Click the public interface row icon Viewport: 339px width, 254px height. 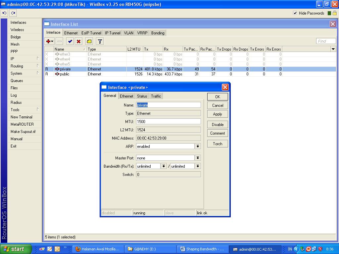pyautogui.click(x=57, y=74)
